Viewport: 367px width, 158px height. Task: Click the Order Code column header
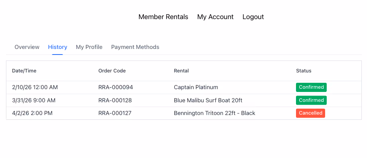(x=112, y=71)
